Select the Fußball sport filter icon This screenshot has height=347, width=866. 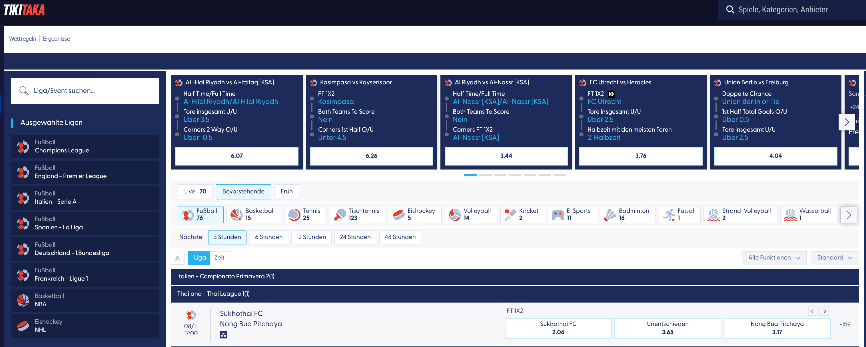pos(188,215)
